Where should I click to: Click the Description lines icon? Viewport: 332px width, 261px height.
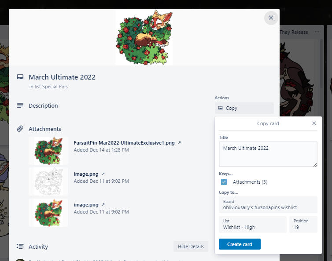coord(20,105)
